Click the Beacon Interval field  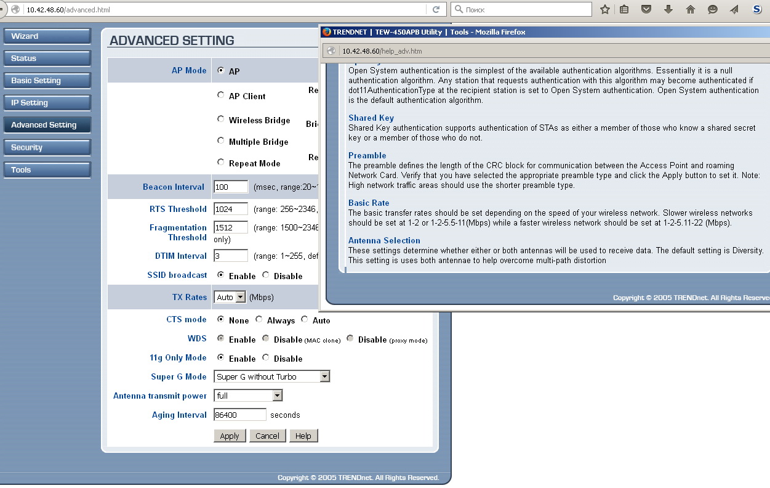click(x=231, y=187)
